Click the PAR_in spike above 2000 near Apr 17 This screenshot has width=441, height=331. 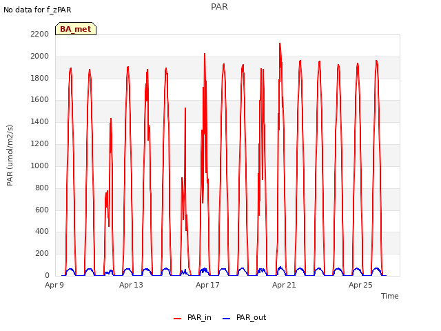205,54
